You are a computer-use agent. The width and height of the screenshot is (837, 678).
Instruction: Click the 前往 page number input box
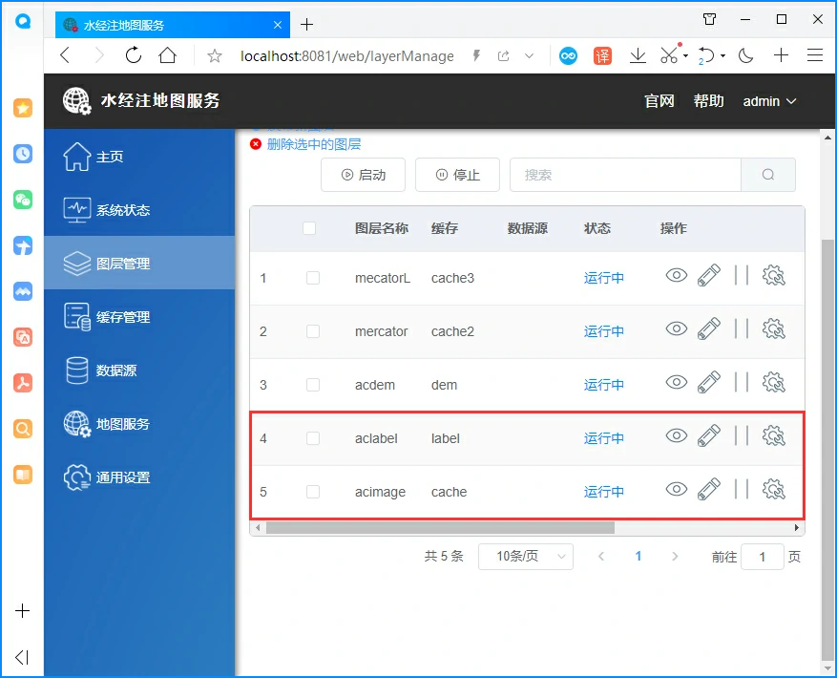click(x=763, y=557)
